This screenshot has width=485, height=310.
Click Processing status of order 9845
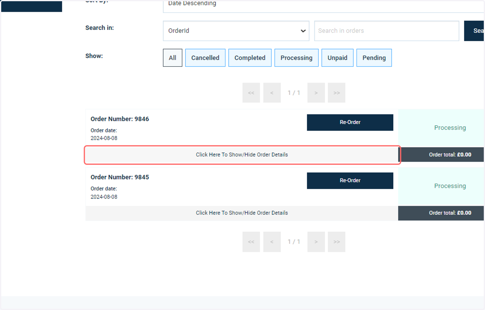pos(450,186)
